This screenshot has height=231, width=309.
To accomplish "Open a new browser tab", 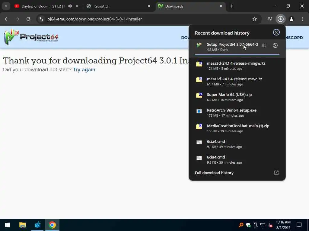I will tap(232, 6).
